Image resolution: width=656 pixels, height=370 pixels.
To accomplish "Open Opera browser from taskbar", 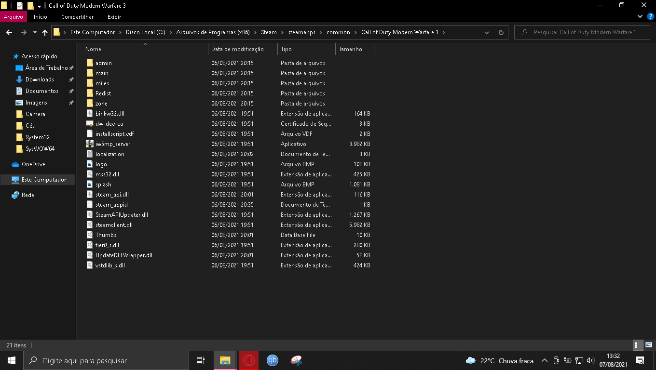I will coord(249,360).
